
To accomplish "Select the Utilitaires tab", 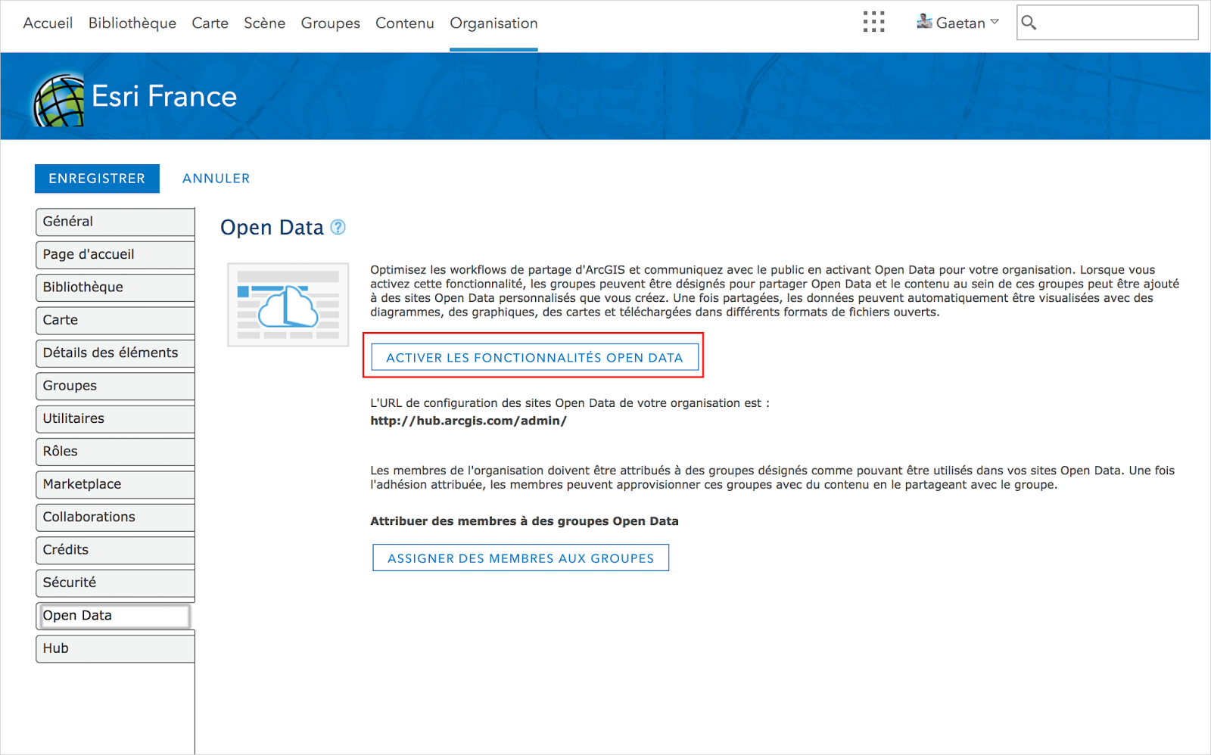I will [x=115, y=418].
